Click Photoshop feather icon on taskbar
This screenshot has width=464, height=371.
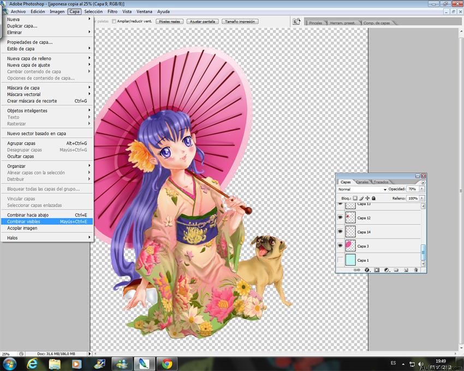(145, 363)
